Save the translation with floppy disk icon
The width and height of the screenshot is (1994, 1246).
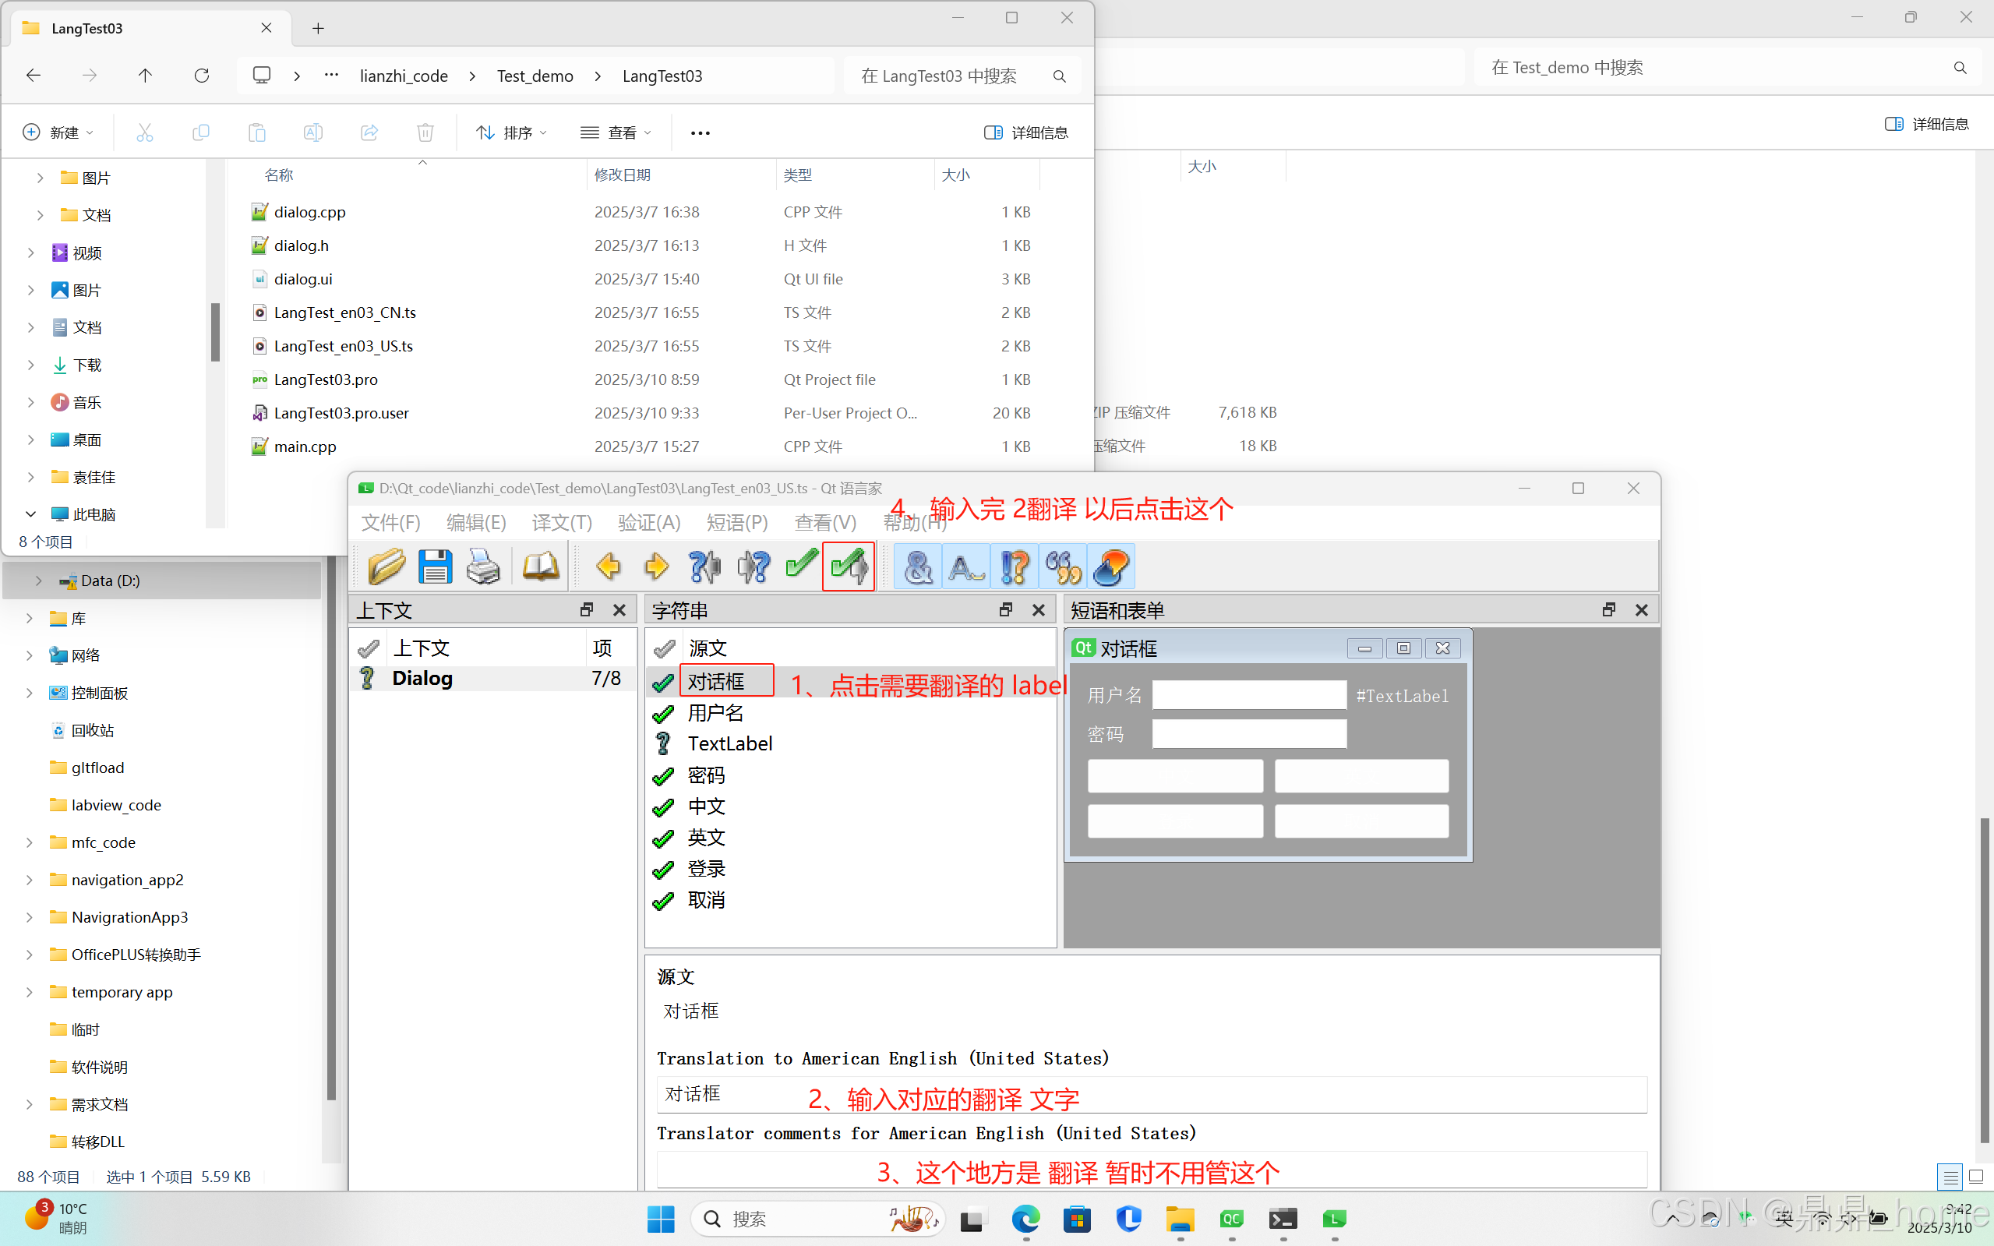point(434,567)
